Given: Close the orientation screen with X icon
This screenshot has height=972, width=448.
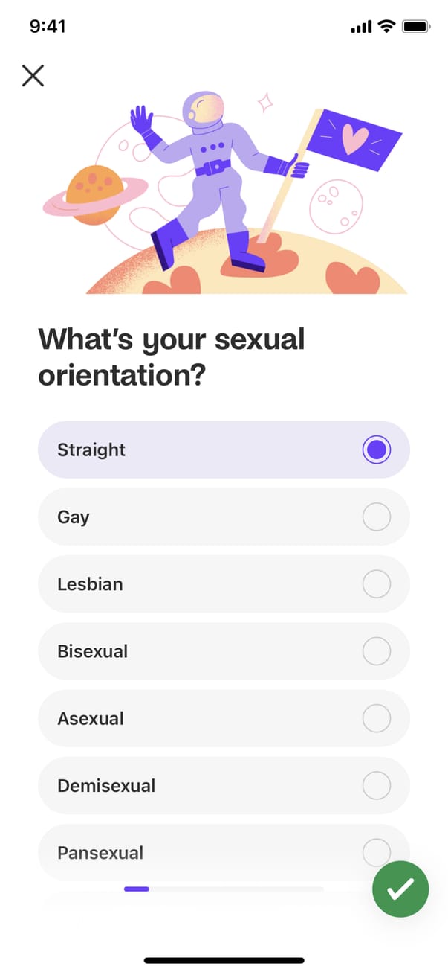Looking at the screenshot, I should pyautogui.click(x=33, y=75).
